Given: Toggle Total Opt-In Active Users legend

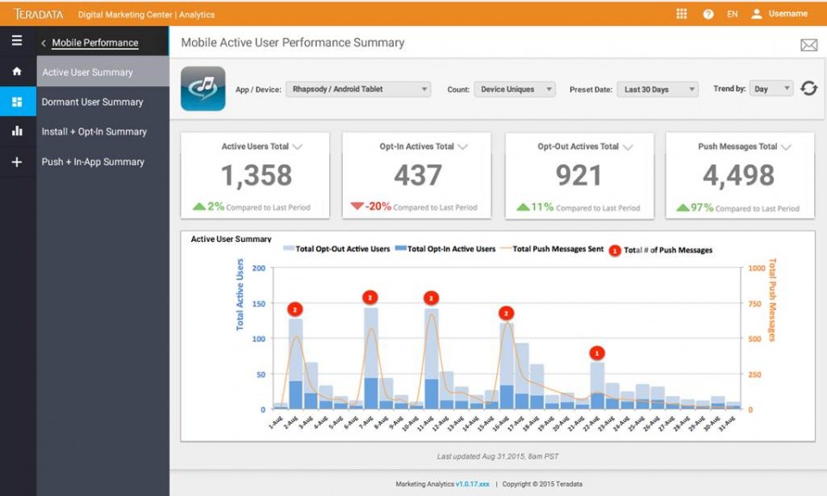Looking at the screenshot, I should click(x=445, y=249).
